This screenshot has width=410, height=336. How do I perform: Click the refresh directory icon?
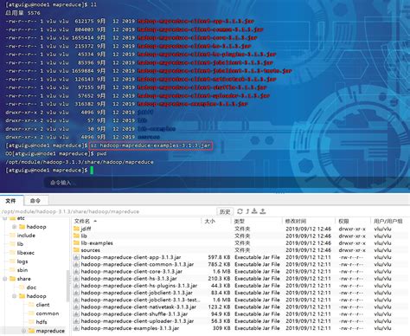240,211
